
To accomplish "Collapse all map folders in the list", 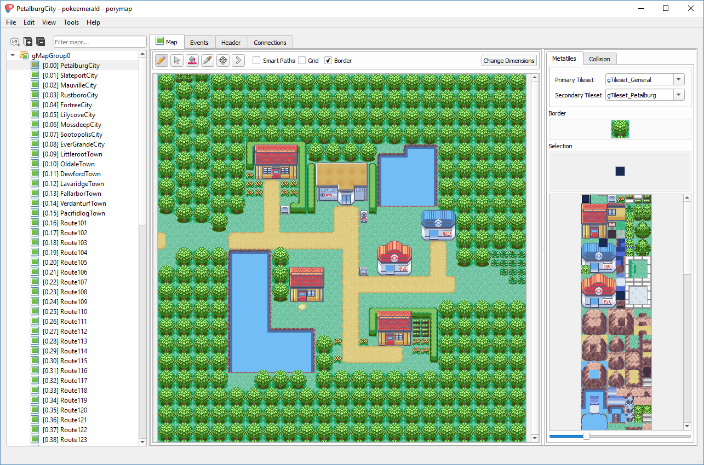I will (x=41, y=42).
